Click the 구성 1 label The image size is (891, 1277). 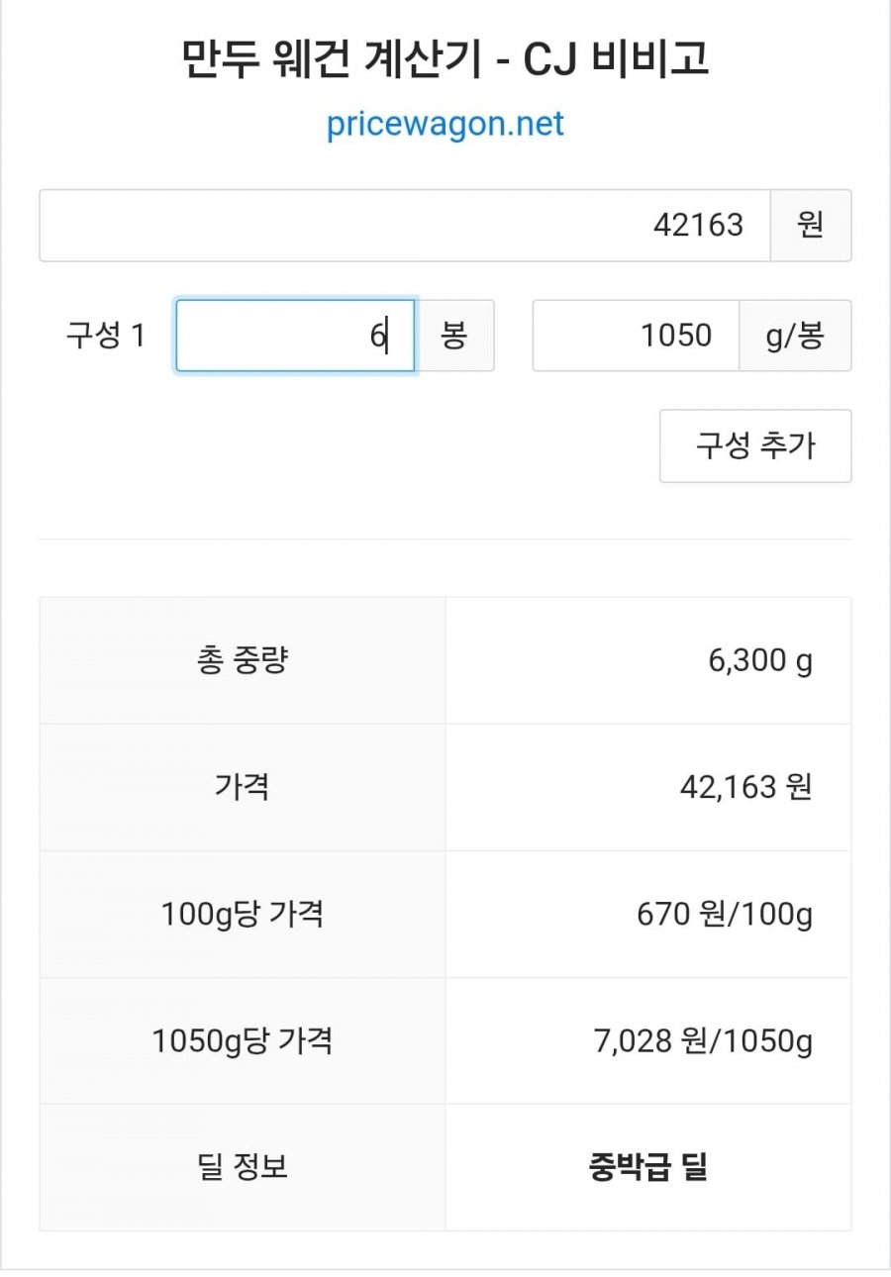tap(106, 337)
